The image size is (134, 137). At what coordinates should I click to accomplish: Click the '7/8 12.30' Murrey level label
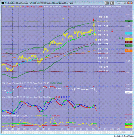pyautogui.click(x=103, y=31)
